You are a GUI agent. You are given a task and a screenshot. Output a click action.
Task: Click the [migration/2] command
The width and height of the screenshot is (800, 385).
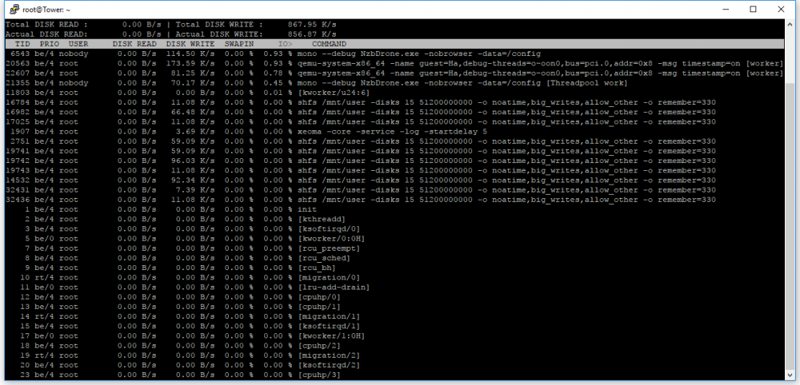pyautogui.click(x=329, y=355)
